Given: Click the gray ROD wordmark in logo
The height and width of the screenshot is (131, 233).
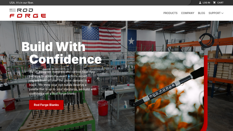Looking at the screenshot, I should coord(25,10).
